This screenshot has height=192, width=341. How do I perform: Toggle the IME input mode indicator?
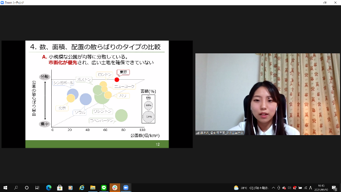click(x=311, y=188)
